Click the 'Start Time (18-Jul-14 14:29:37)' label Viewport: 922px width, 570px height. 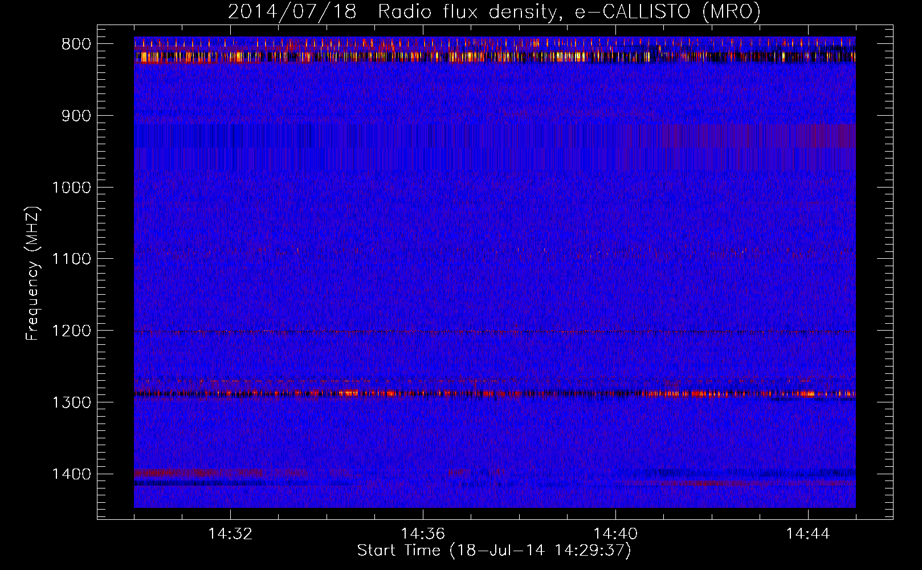[494, 551]
